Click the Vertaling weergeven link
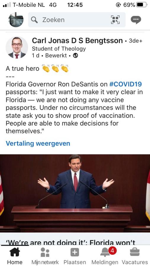 click(38, 143)
